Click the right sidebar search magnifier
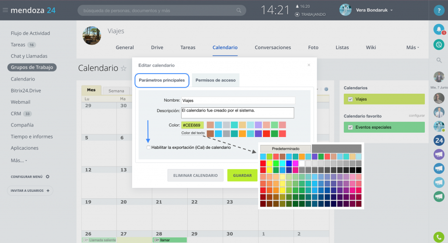This screenshot has width=448, height=243. pos(439,60)
